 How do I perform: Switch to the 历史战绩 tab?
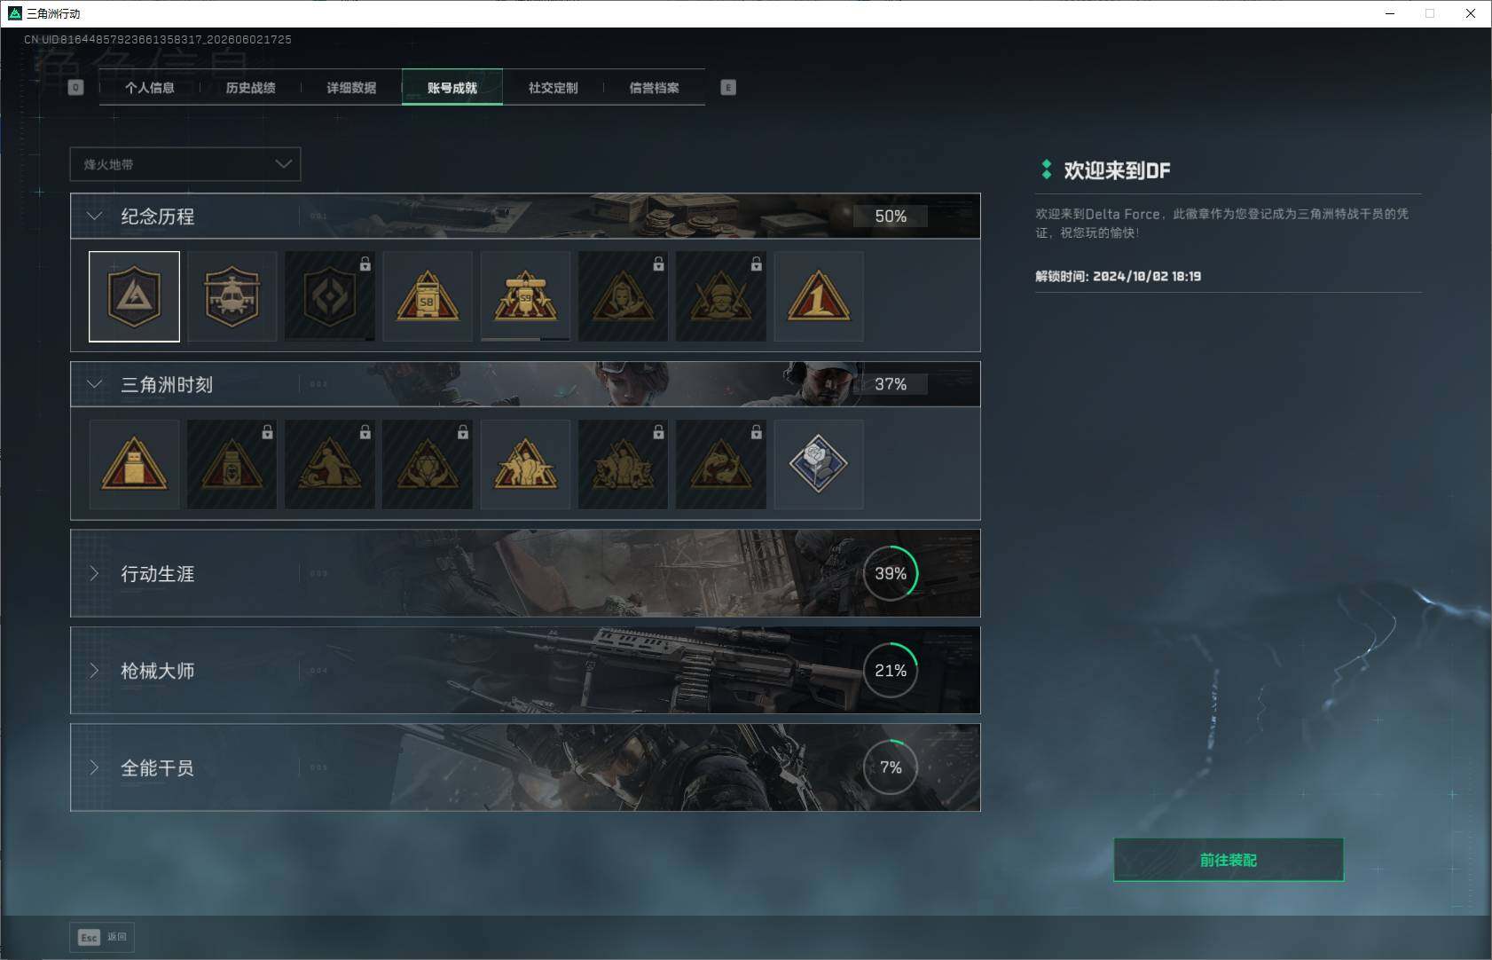point(251,87)
